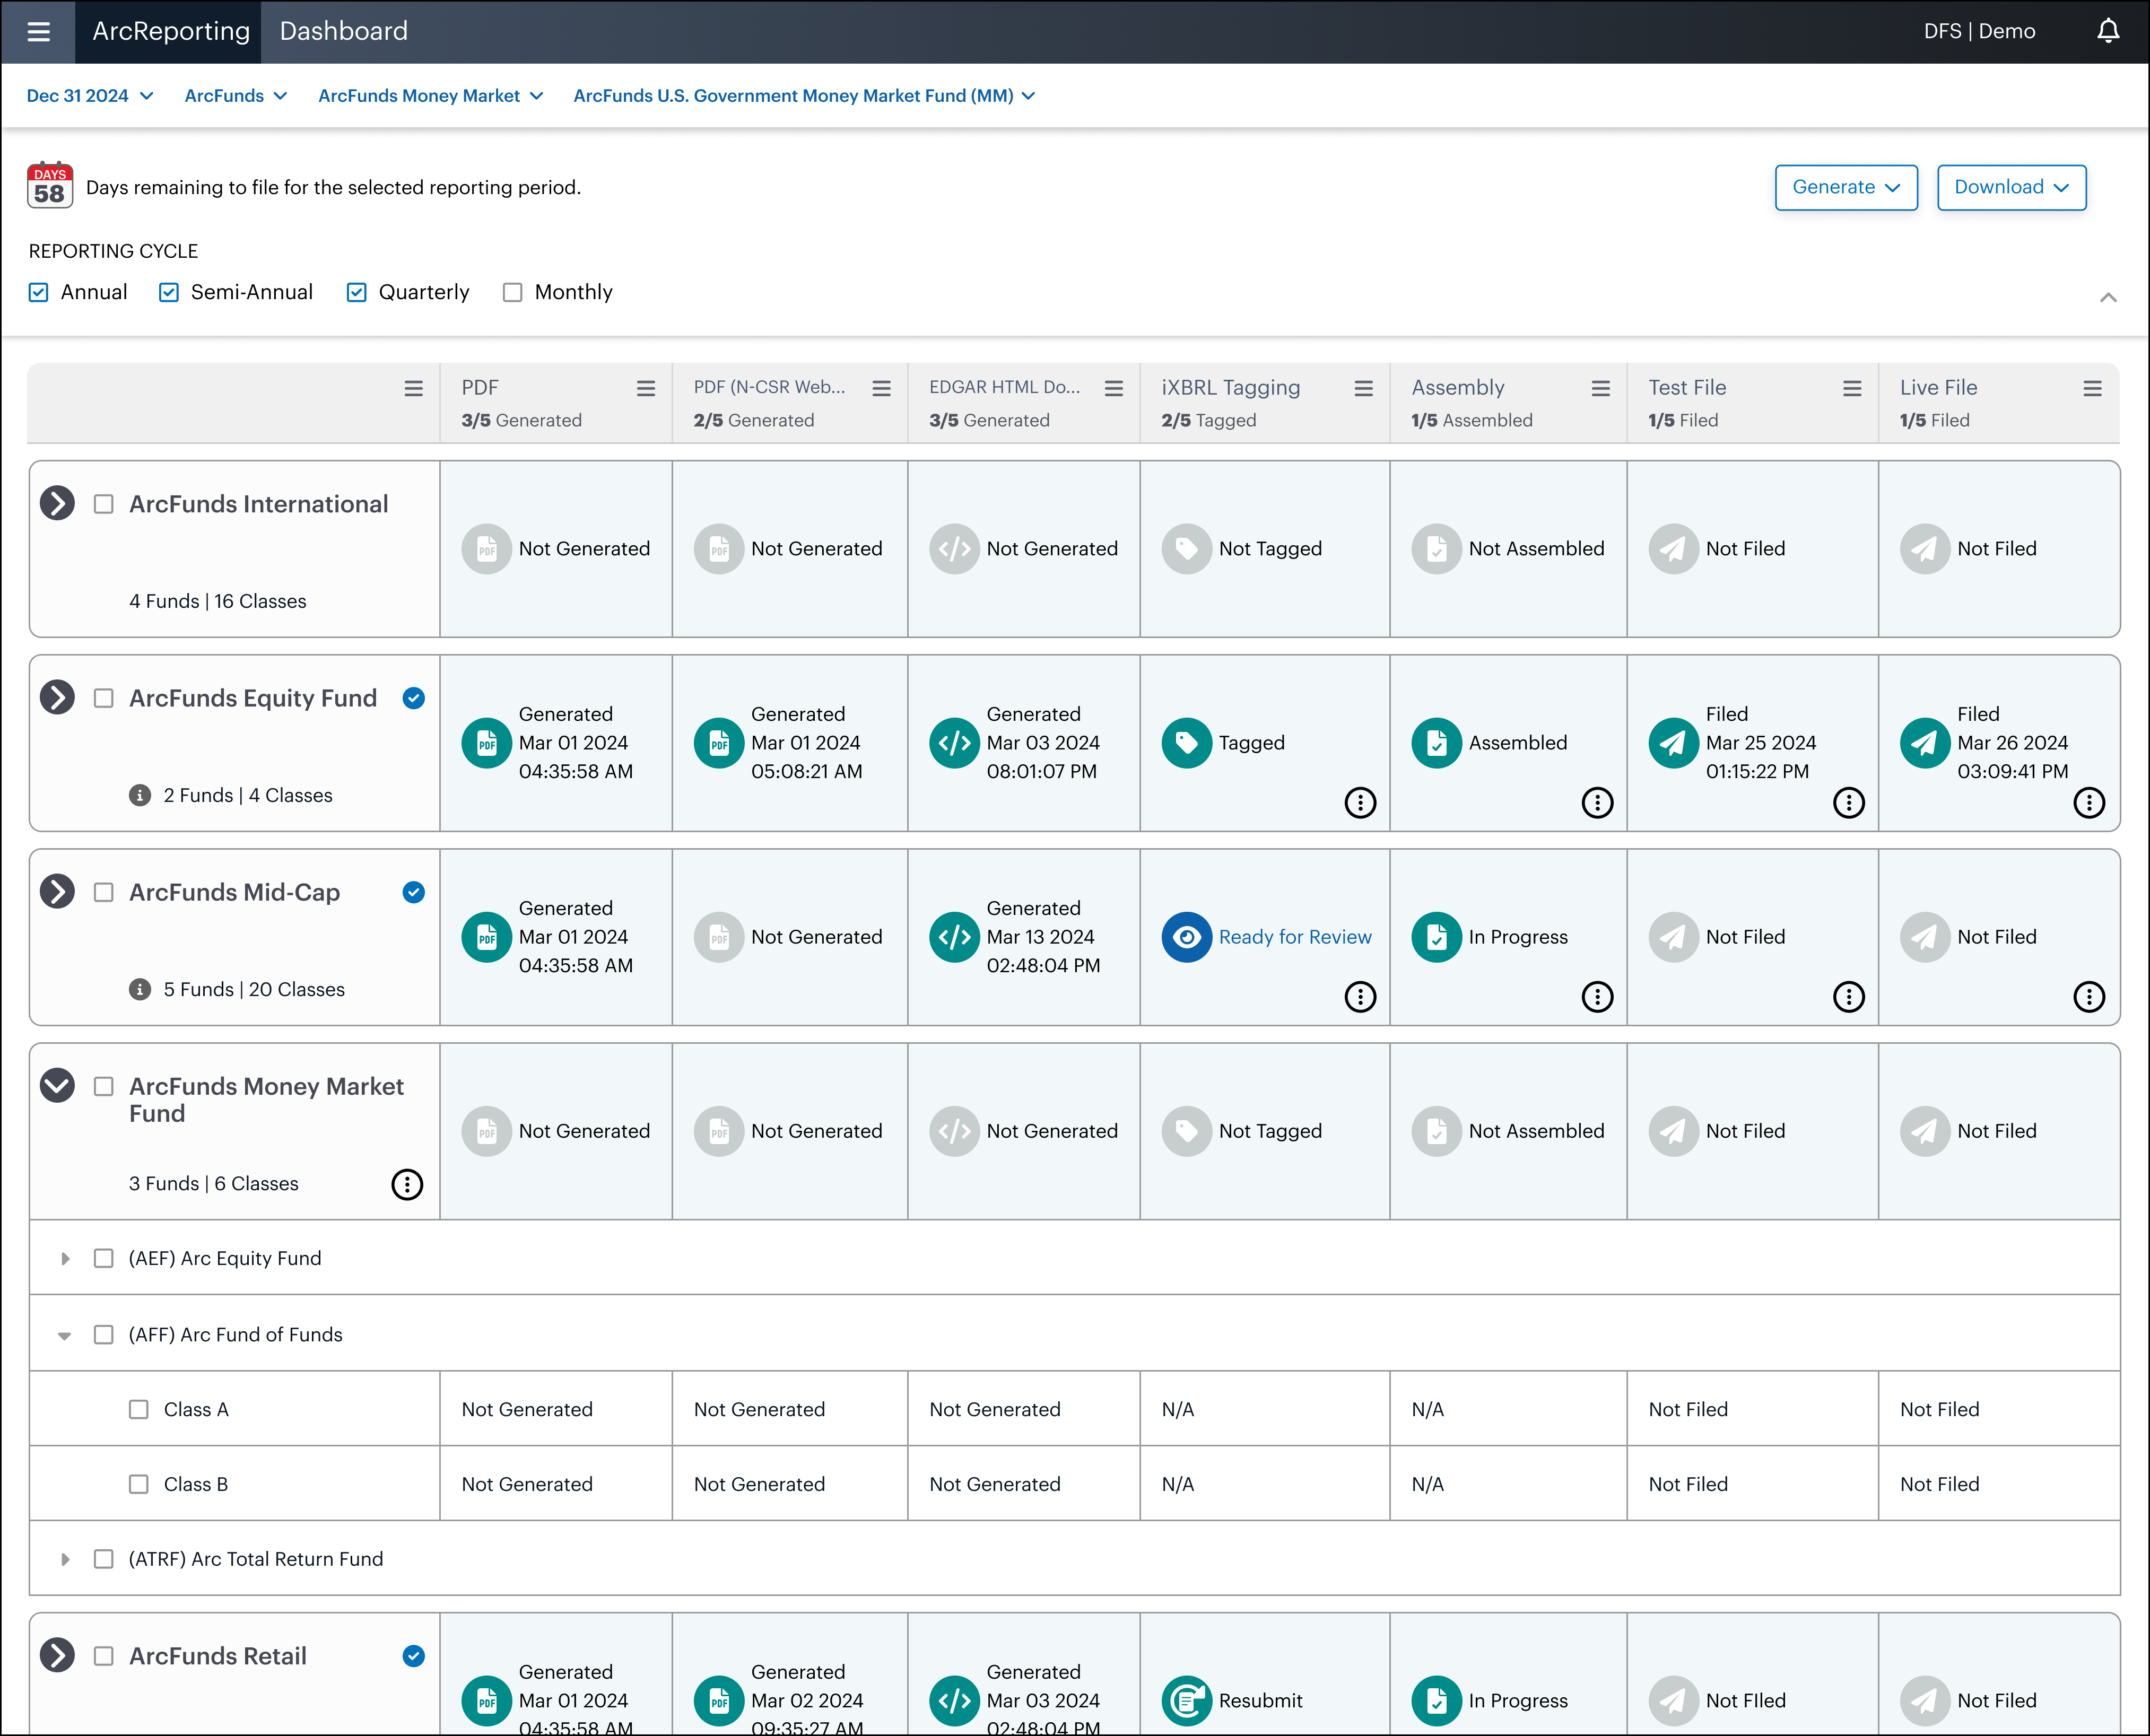Click the ArcReporting app title

[x=171, y=31]
